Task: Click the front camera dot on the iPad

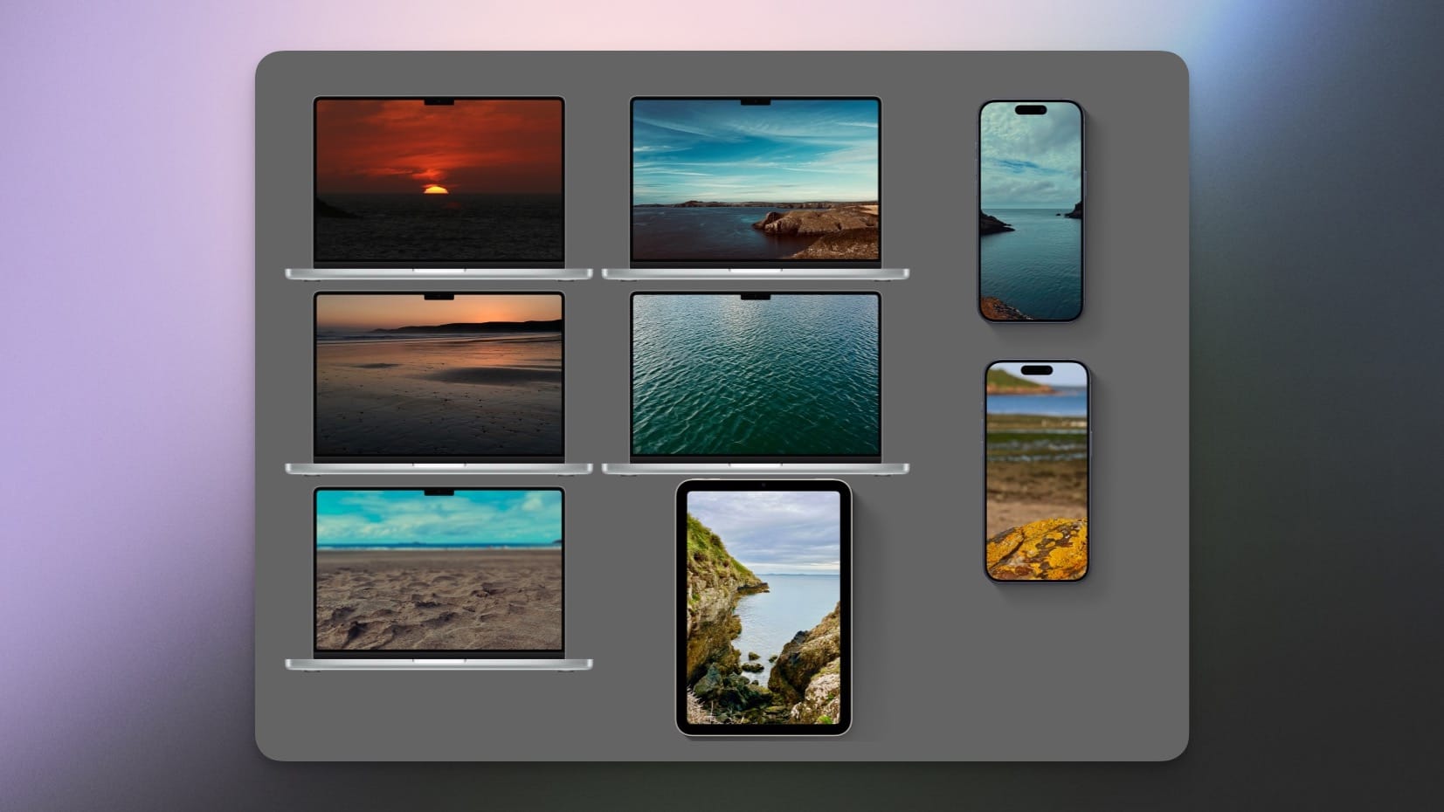Action: (x=763, y=484)
